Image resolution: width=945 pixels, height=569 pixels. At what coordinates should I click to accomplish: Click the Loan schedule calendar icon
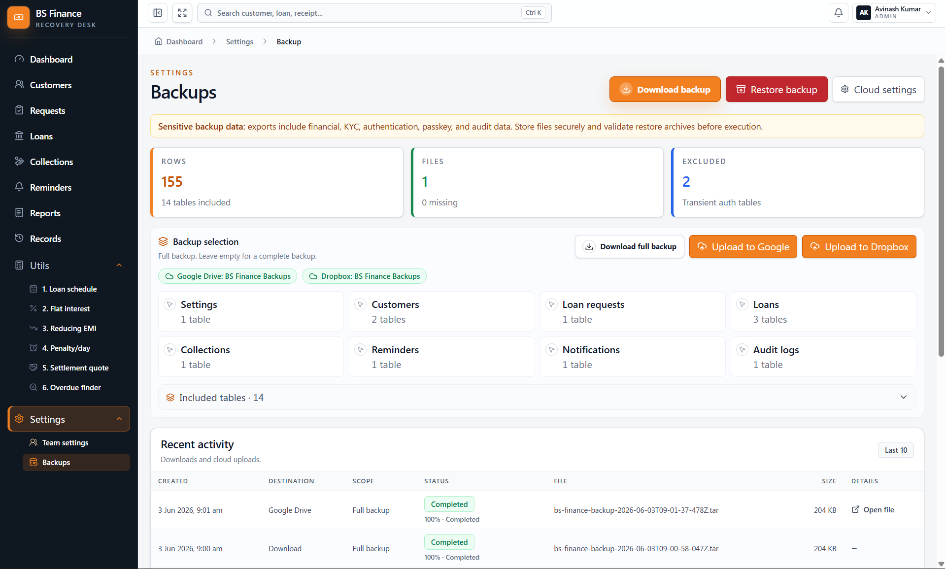click(34, 289)
